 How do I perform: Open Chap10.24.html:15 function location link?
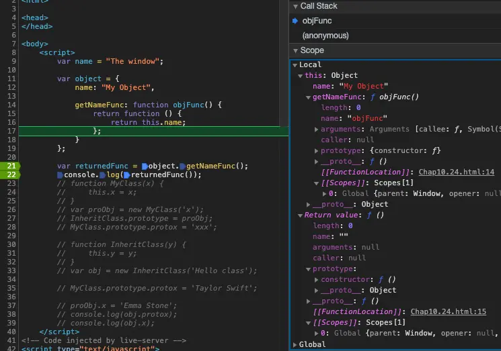tap(449, 312)
